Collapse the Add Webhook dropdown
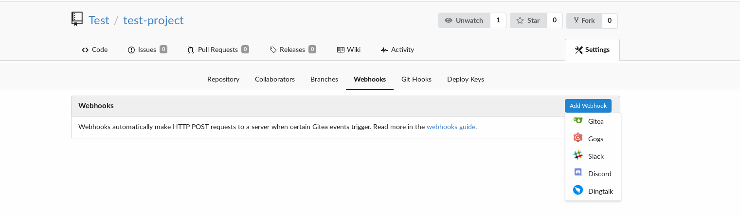Image resolution: width=740 pixels, height=216 pixels. click(588, 106)
